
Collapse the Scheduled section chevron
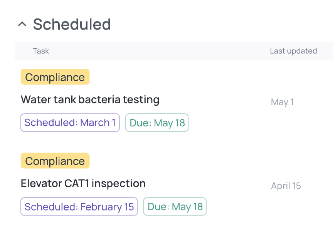pos(22,24)
